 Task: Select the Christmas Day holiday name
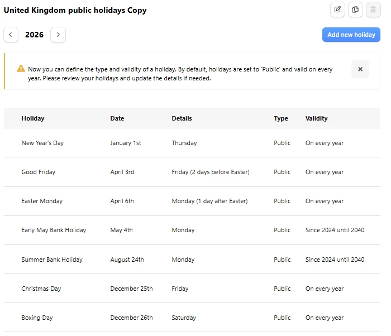41,289
